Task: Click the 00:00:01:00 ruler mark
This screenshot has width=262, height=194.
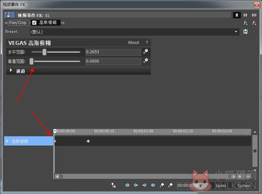Action: click(x=144, y=131)
